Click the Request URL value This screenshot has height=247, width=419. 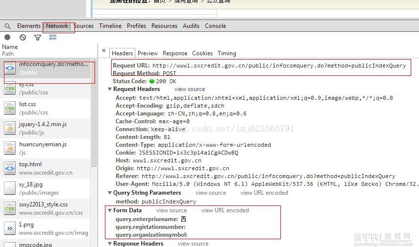[279, 66]
